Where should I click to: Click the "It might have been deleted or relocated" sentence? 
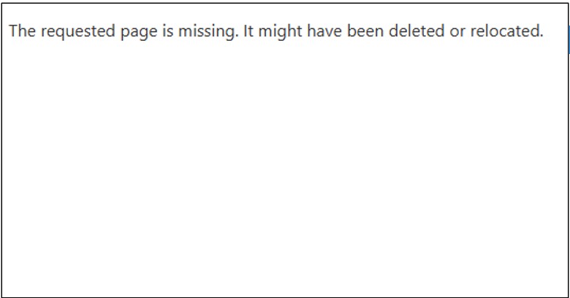[393, 31]
